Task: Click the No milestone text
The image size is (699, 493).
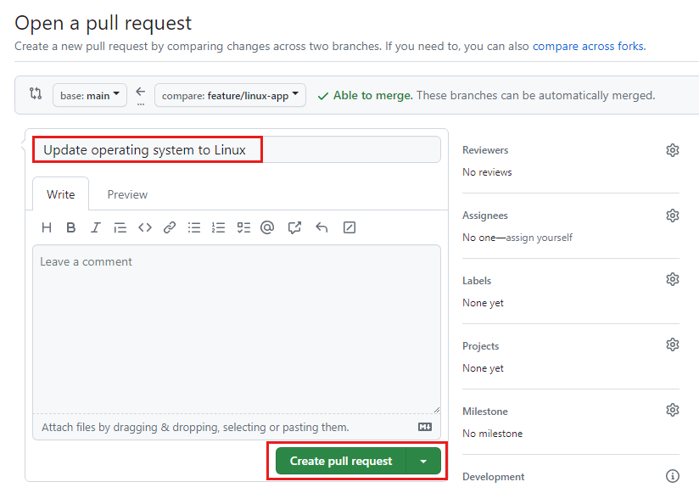Action: 492,434
